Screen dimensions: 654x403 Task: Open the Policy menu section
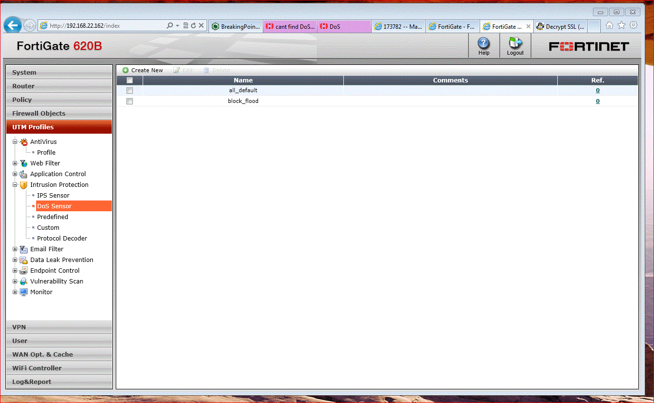tap(59, 100)
